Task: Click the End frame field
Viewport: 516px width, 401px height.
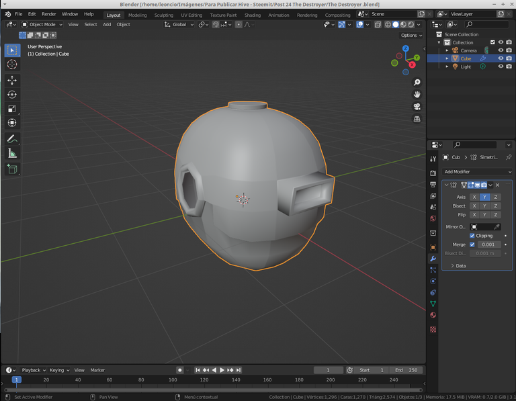Action: coord(406,370)
